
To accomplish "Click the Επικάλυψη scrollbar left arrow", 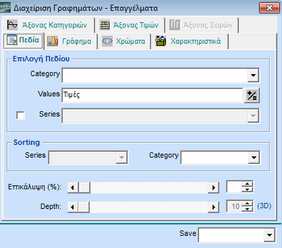I will (x=73, y=187).
